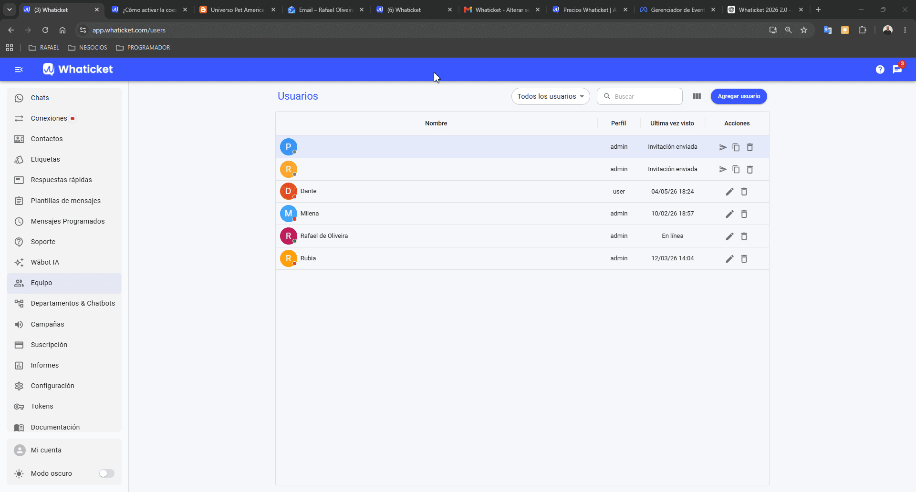
Task: Delete user Rubia with trash icon
Action: pos(744,259)
